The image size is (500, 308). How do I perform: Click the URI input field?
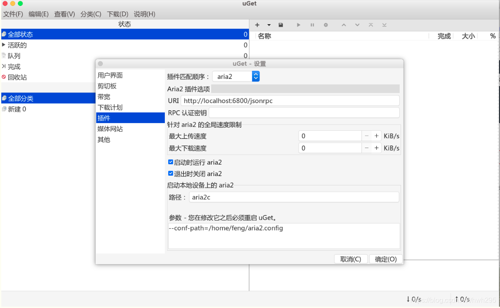(x=290, y=101)
